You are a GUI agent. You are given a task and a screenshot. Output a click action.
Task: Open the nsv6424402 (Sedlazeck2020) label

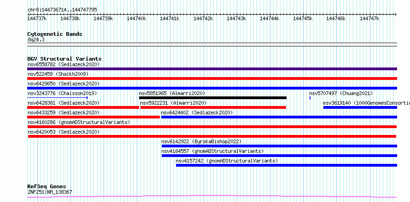(x=197, y=112)
